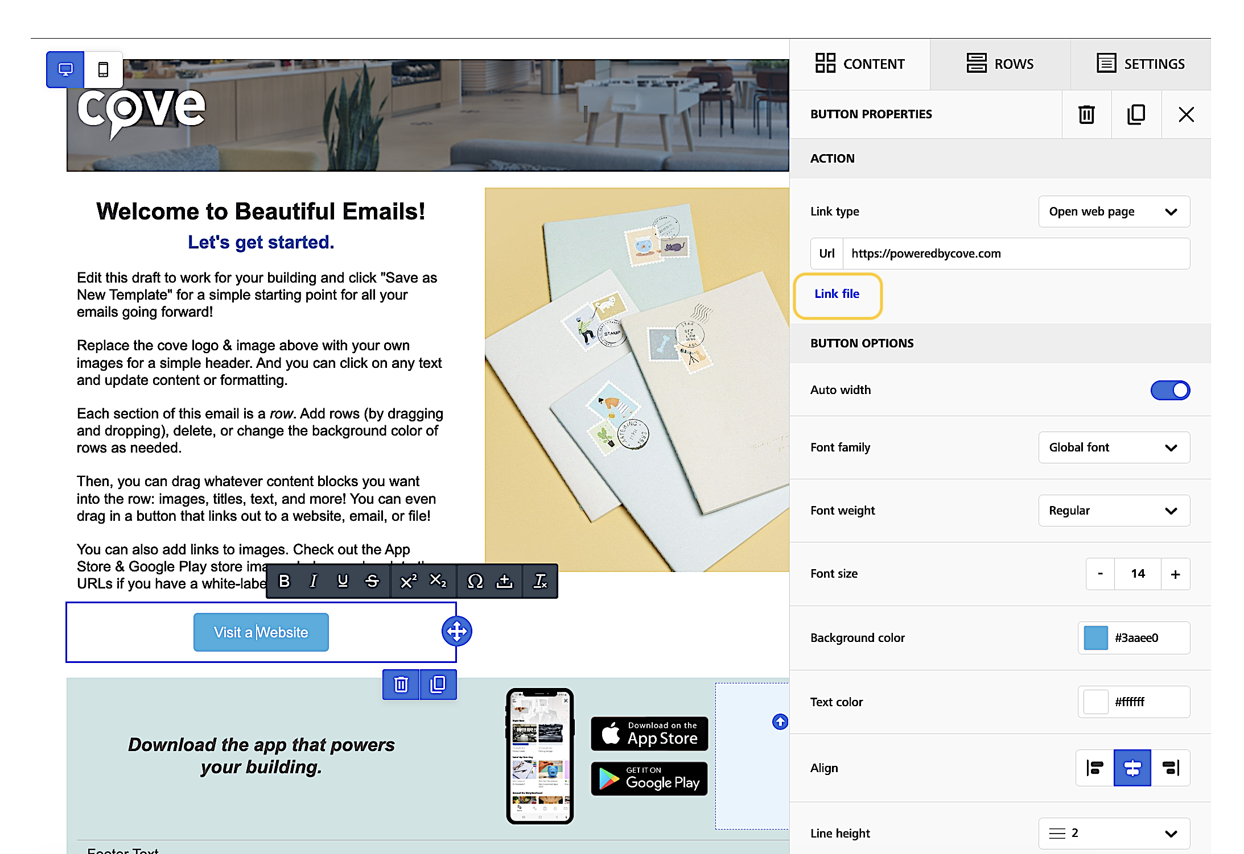This screenshot has width=1244, height=854.
Task: Open the Line height dropdown
Action: click(x=1114, y=834)
